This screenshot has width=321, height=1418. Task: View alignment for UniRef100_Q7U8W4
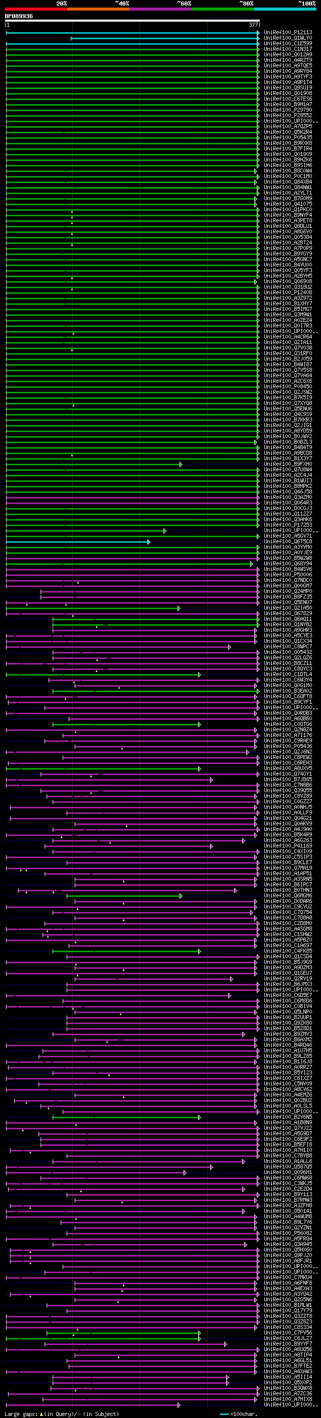click(x=288, y=469)
